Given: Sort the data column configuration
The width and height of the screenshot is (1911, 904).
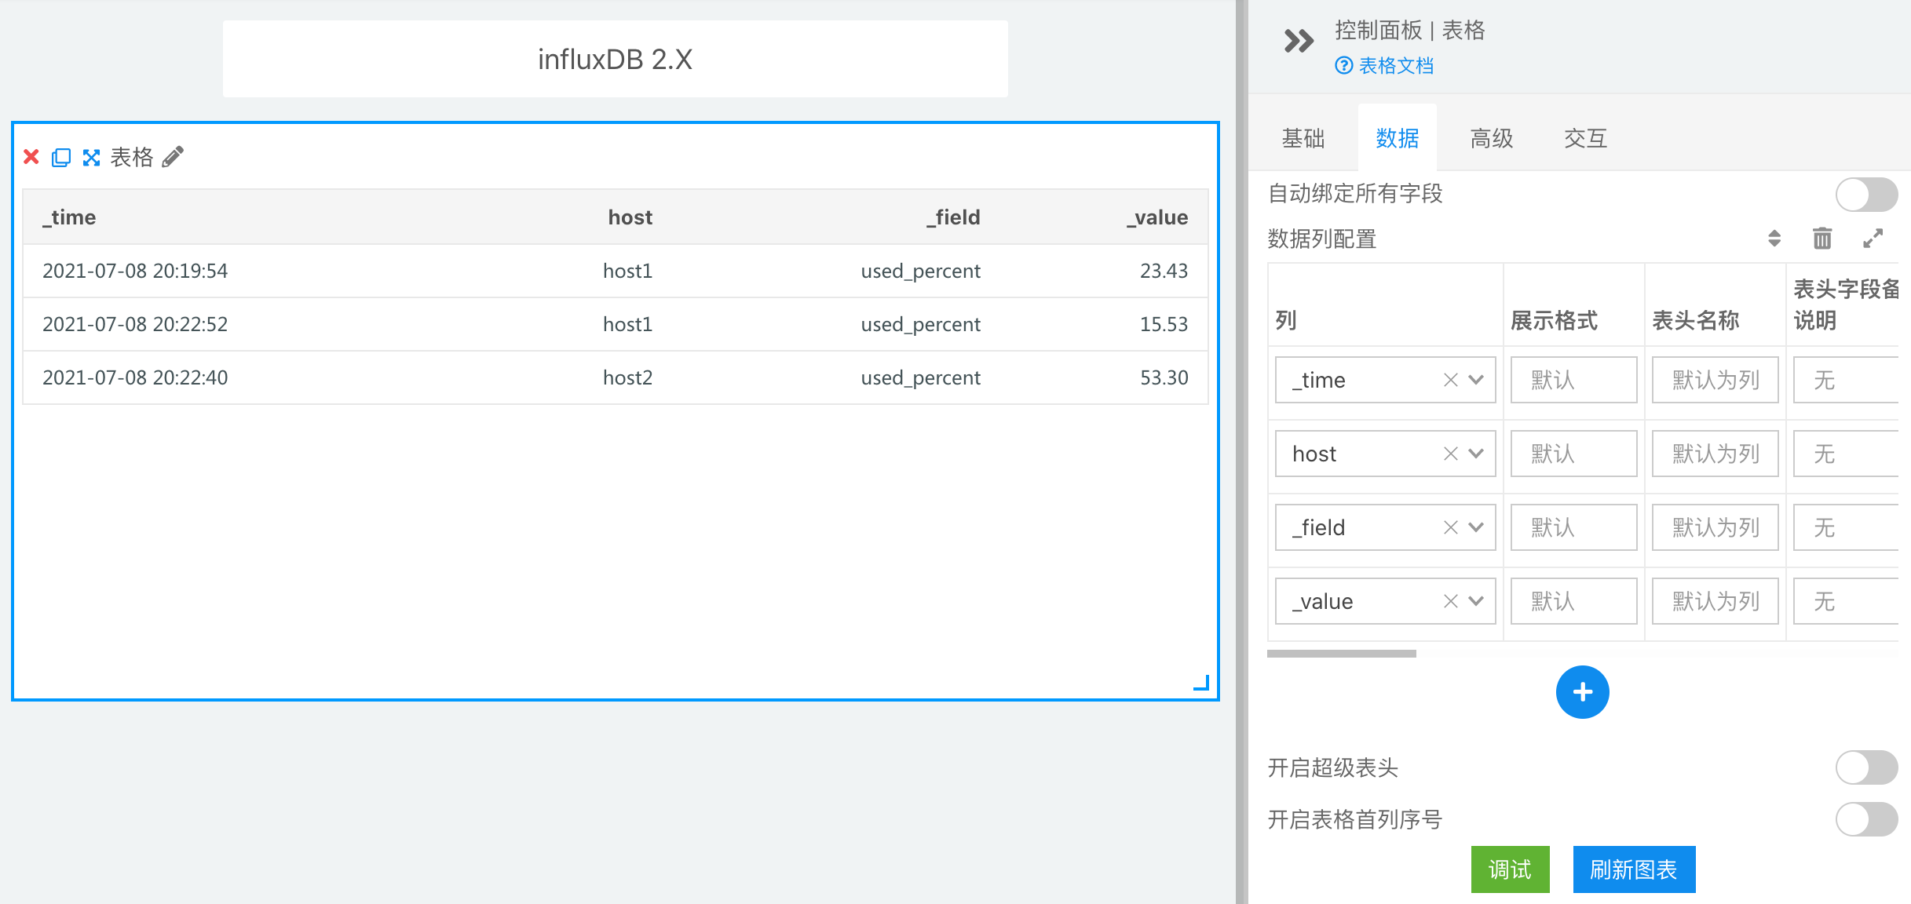Looking at the screenshot, I should pos(1774,238).
